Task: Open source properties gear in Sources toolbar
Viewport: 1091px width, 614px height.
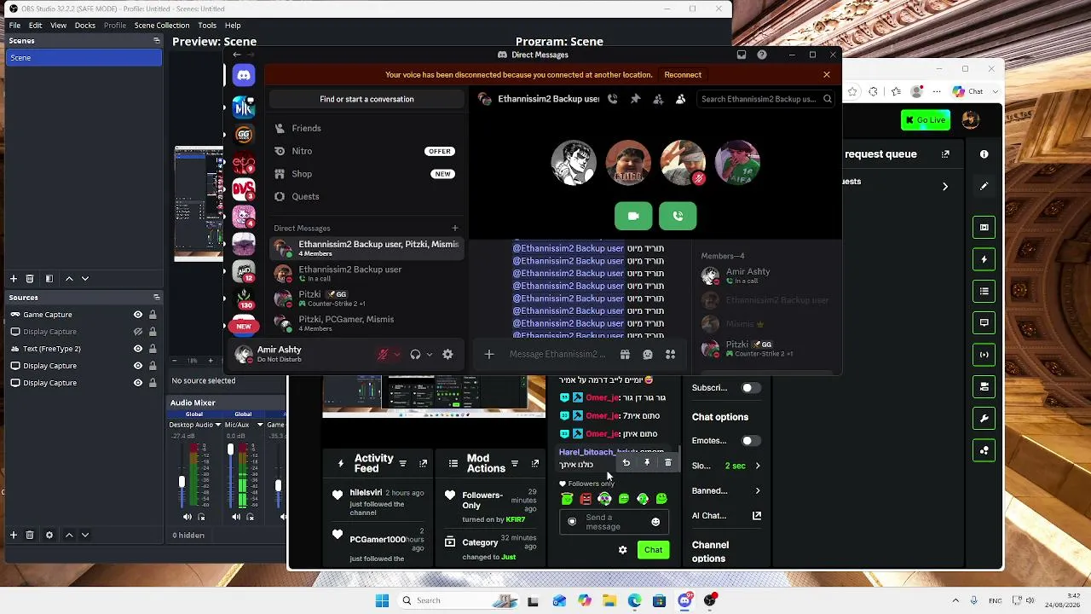Action: (x=49, y=535)
